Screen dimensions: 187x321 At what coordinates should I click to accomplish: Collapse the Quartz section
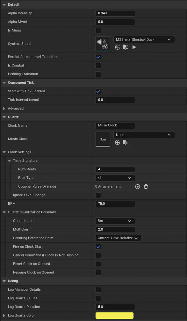point(4,117)
